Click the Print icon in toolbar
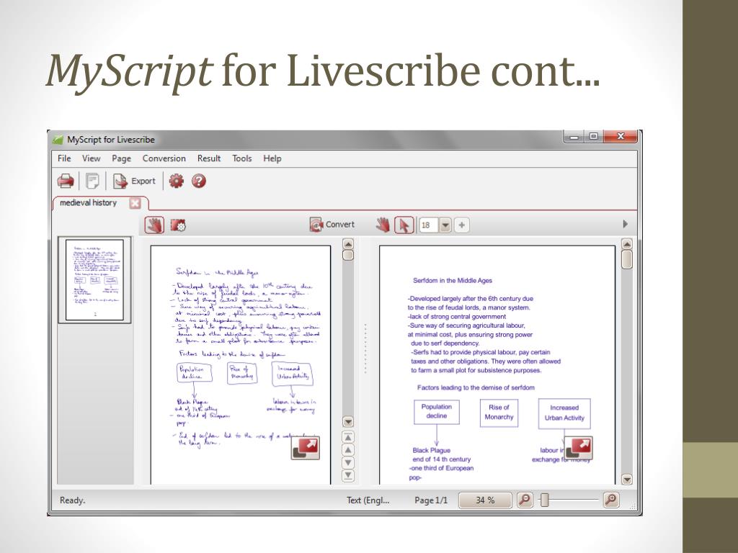738x553 pixels. click(66, 181)
